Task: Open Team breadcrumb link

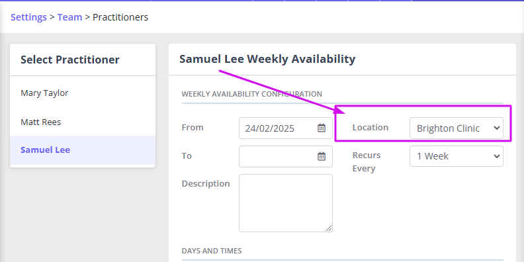Action: (x=69, y=17)
